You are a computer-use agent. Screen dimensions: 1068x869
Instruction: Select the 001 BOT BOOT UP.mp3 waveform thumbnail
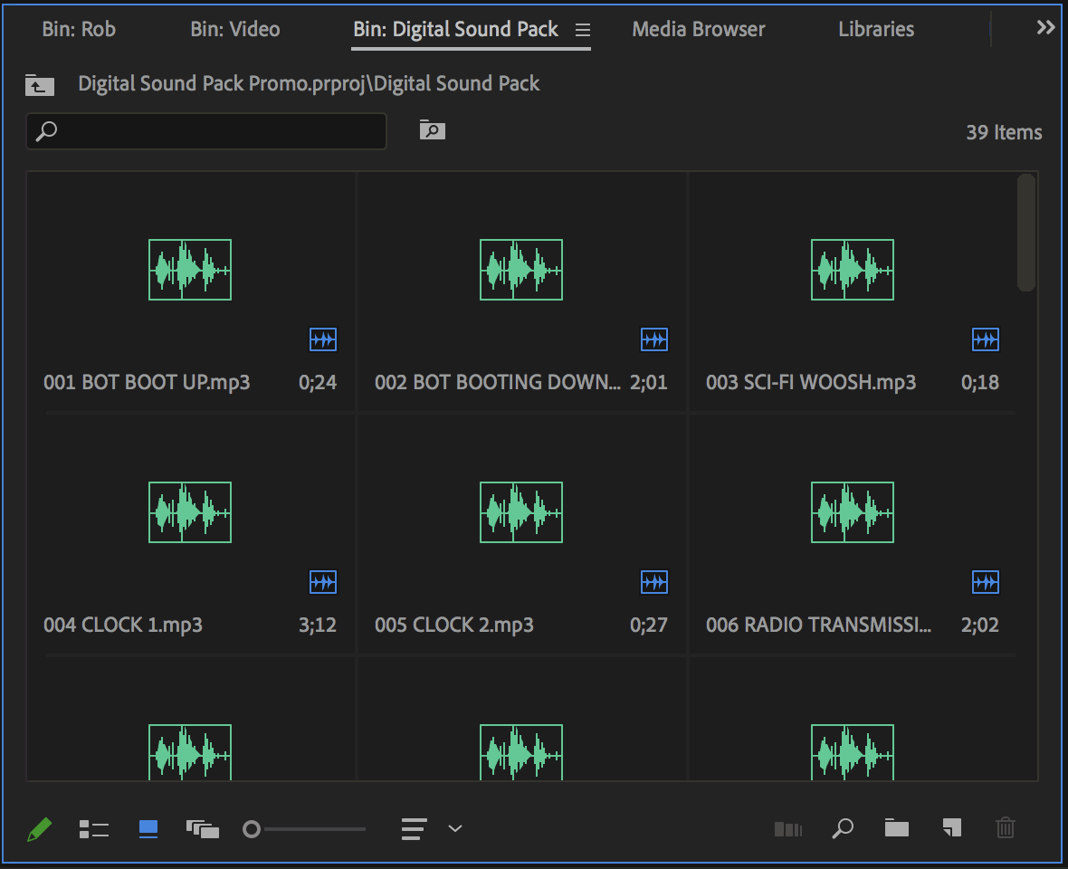[x=190, y=270]
